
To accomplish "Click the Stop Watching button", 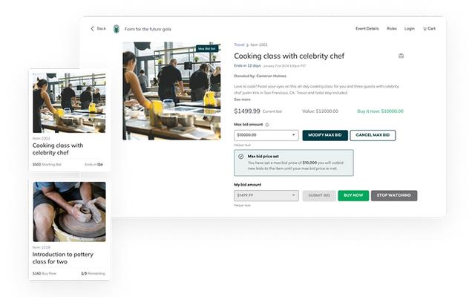I will 394,196.
